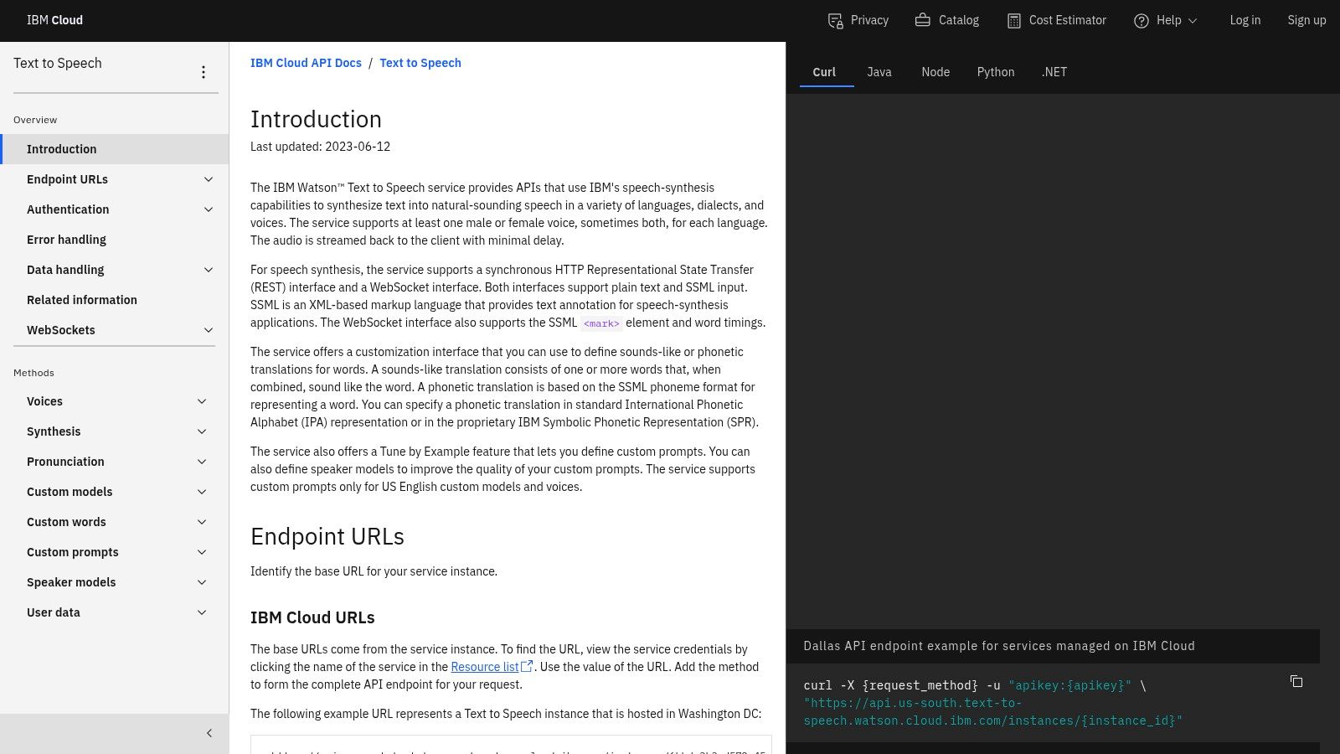The image size is (1340, 754).
Task: Expand the Voices methods group
Action: (202, 401)
